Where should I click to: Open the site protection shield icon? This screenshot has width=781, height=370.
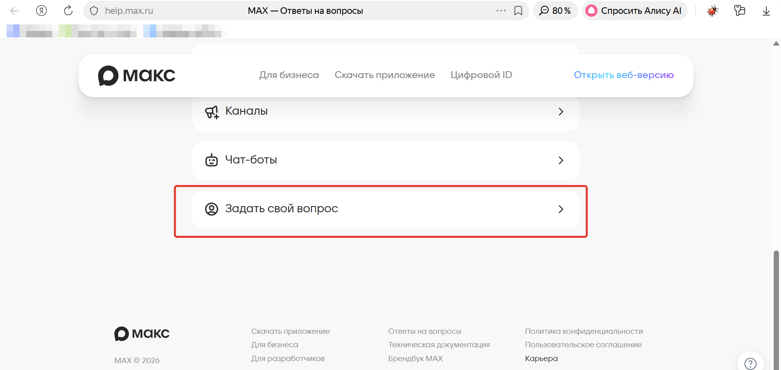(94, 11)
